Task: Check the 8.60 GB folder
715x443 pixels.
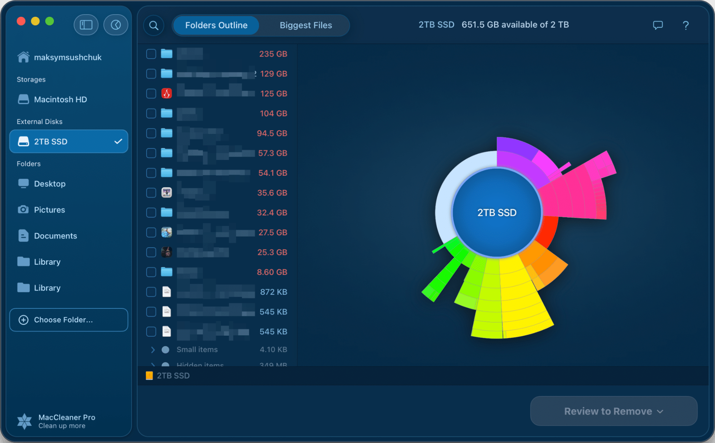Action: click(151, 272)
